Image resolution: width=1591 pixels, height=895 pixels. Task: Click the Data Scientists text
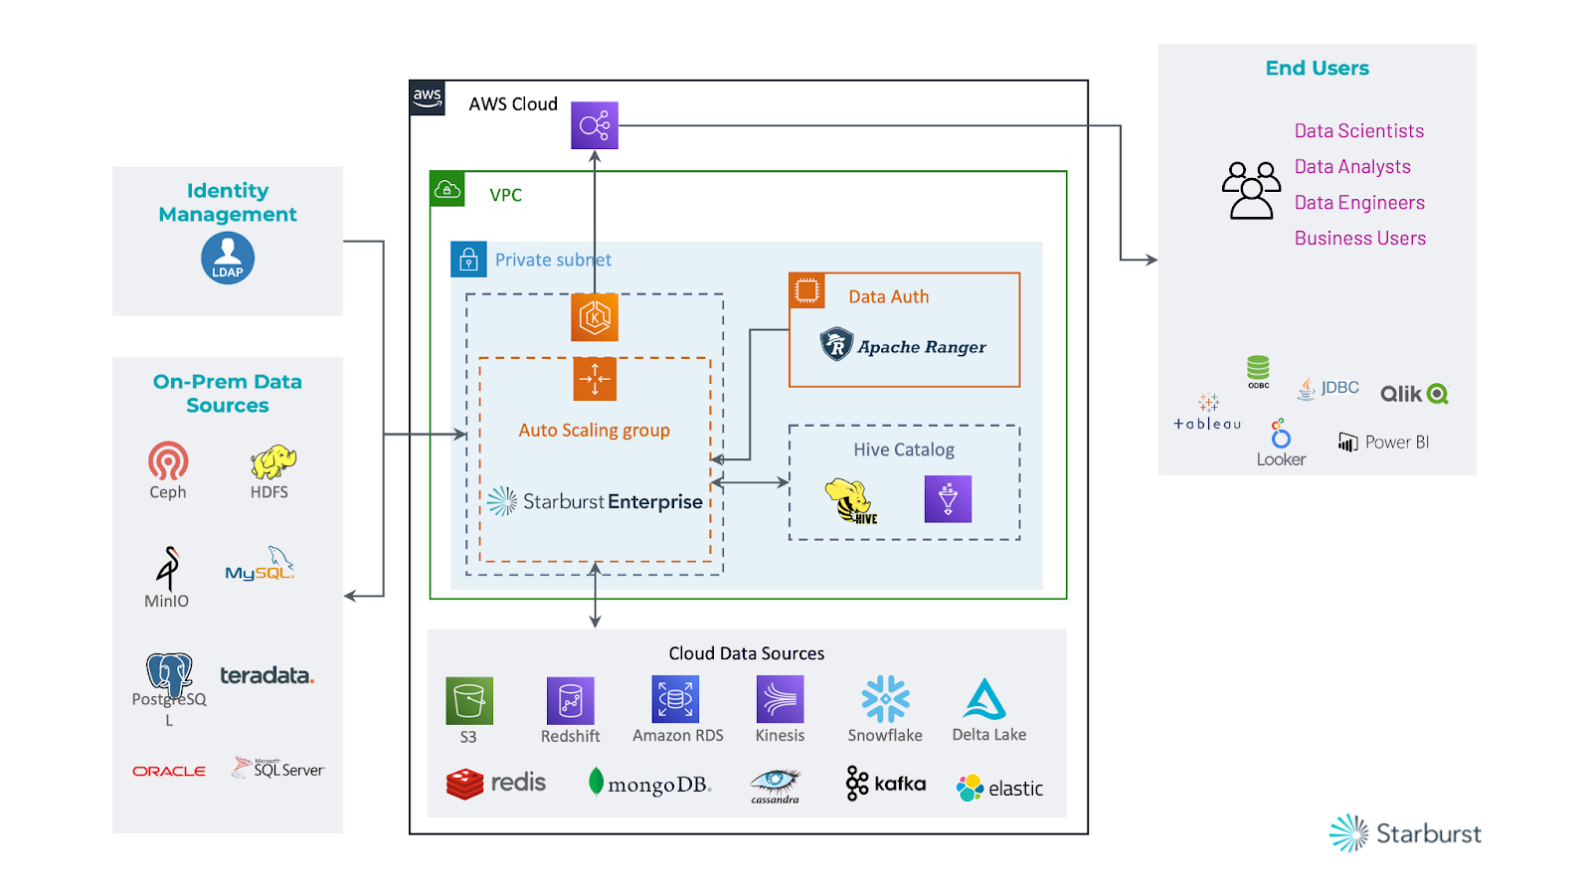point(1359,131)
